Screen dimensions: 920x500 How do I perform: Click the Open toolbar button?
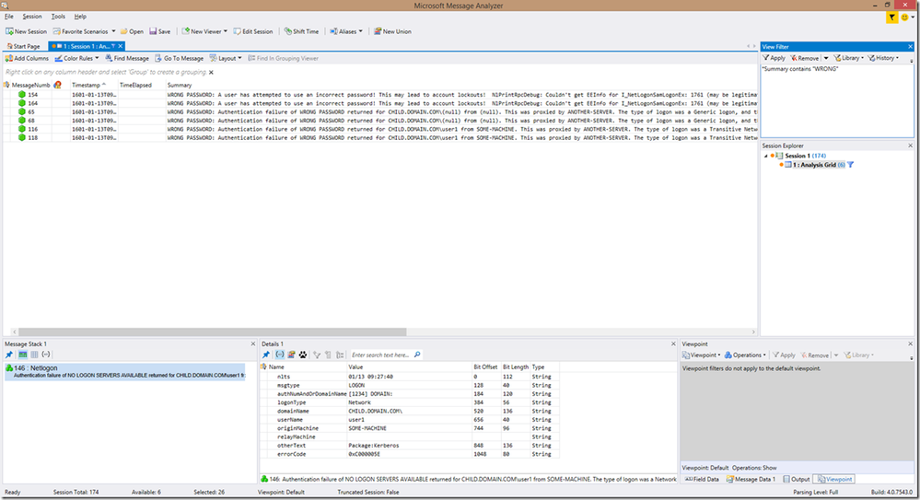[132, 31]
